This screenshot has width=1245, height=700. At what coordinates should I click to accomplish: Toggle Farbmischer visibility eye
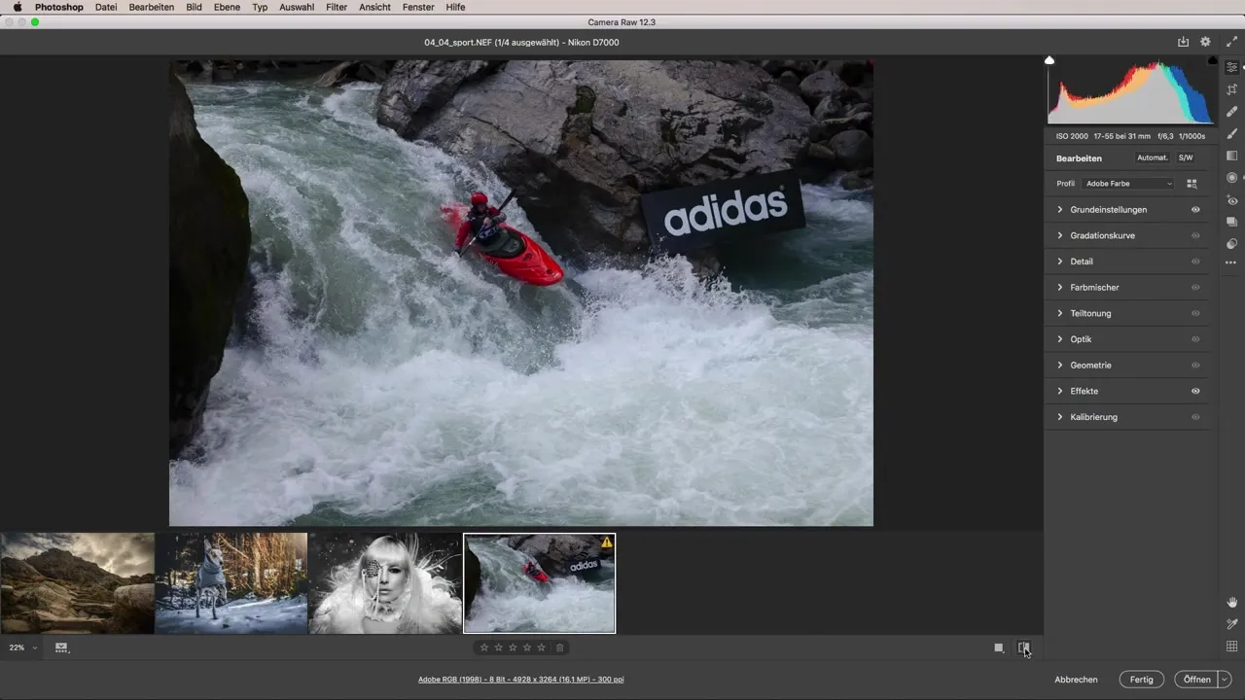point(1195,288)
